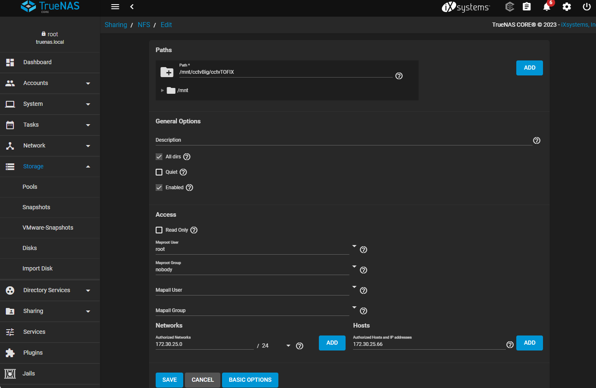Open the iXsystems logo link
This screenshot has width=596, height=388.
coord(466,7)
